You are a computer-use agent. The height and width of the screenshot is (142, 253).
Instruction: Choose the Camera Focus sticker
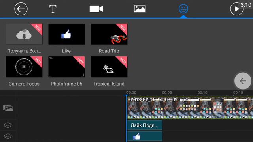pos(24,67)
